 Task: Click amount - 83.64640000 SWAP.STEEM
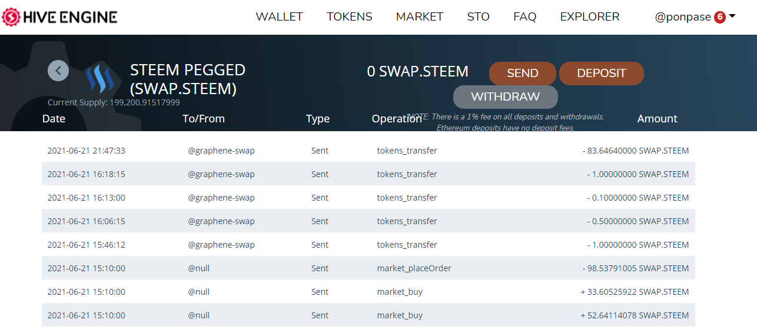636,151
